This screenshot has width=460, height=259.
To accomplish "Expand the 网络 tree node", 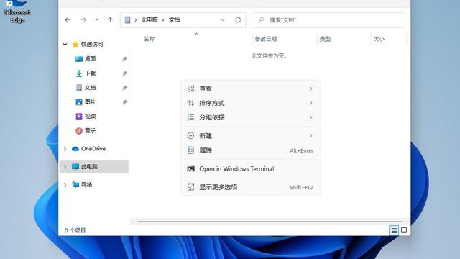I will click(x=65, y=185).
